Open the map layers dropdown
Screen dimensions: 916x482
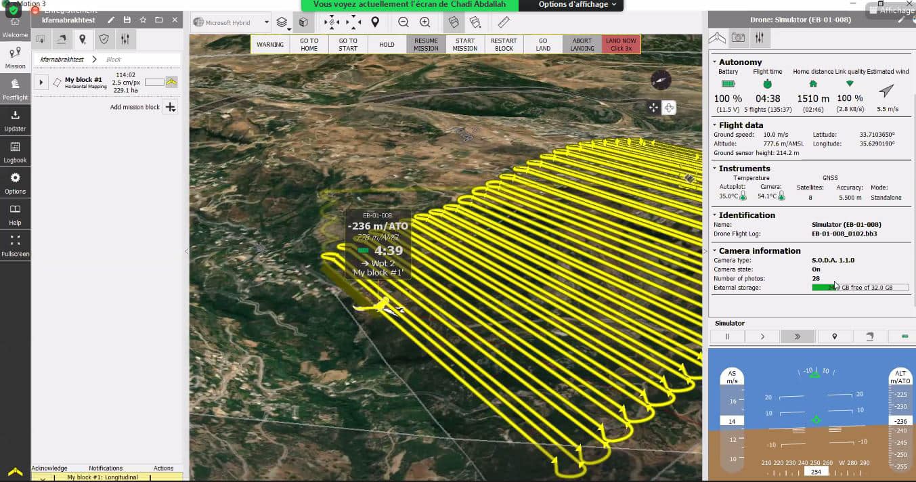(x=284, y=22)
